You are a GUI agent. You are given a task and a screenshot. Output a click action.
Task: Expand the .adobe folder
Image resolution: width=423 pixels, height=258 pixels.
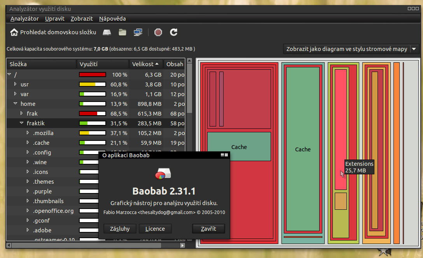pyautogui.click(x=28, y=230)
